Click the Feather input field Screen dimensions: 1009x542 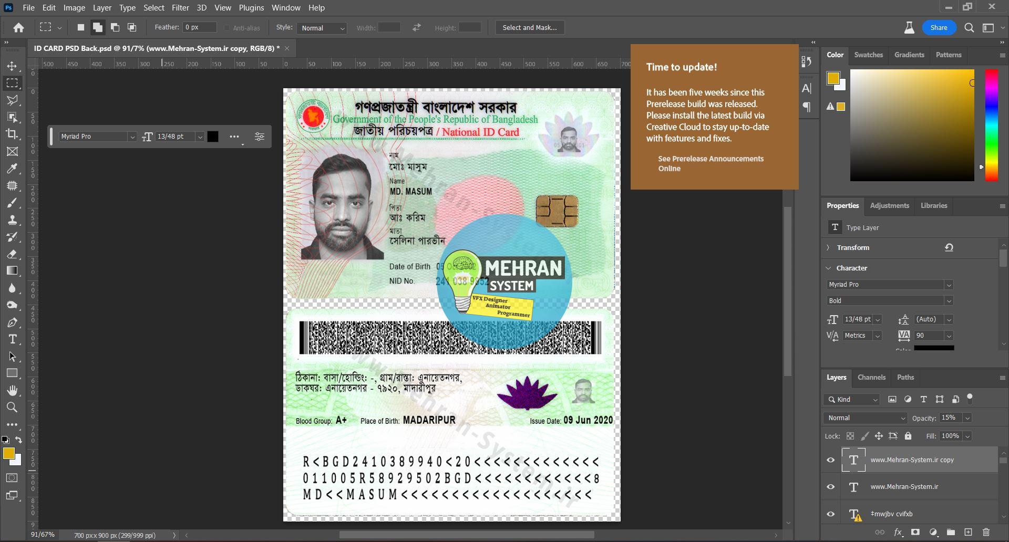click(x=200, y=27)
